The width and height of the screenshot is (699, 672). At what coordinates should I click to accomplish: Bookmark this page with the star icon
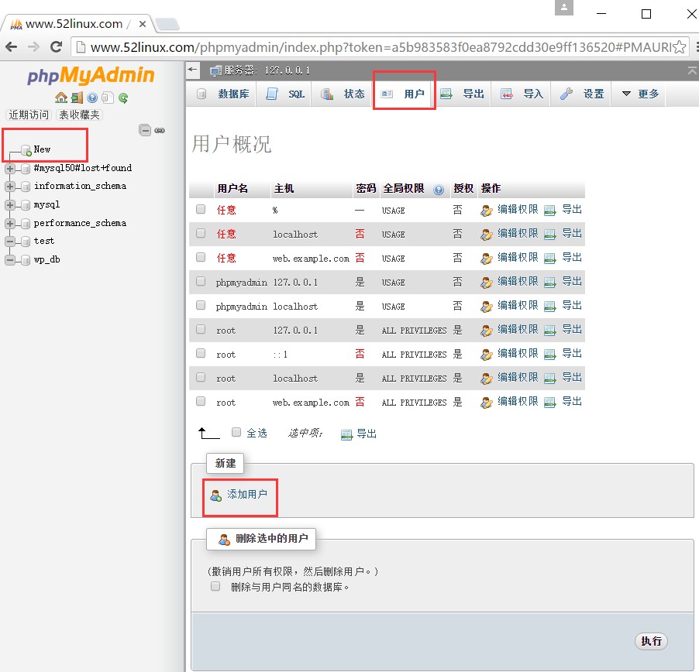coord(680,46)
